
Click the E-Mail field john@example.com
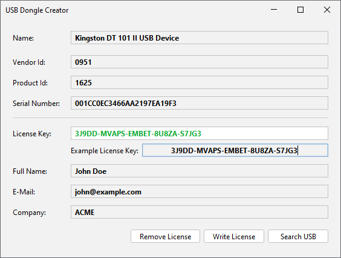click(x=200, y=191)
